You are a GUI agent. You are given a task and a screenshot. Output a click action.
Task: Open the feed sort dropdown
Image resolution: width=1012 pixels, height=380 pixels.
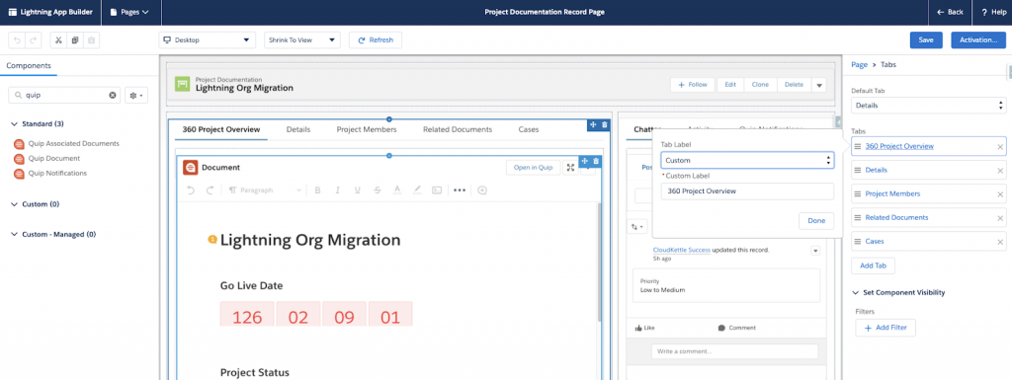[x=637, y=227]
